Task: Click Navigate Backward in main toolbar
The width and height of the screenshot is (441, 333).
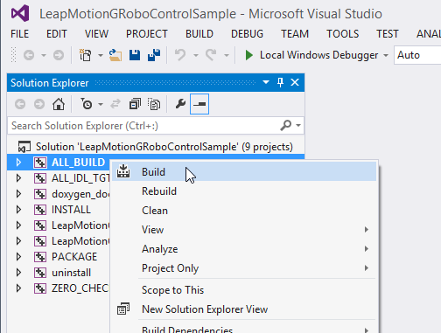Action: click(29, 55)
